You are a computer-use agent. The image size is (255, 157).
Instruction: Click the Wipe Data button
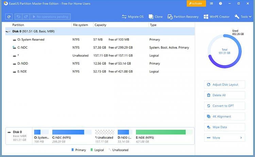click(x=224, y=127)
